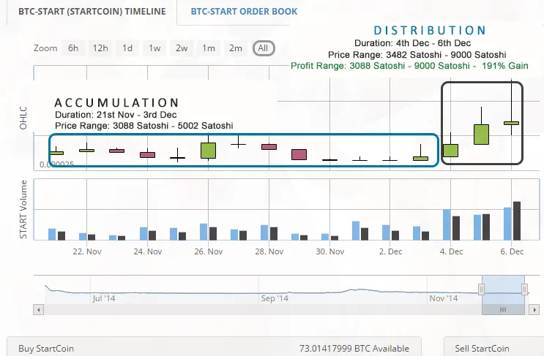Select BTC-START (STARTCOIN) Timeline tab
The height and width of the screenshot is (356, 544).
[92, 12]
